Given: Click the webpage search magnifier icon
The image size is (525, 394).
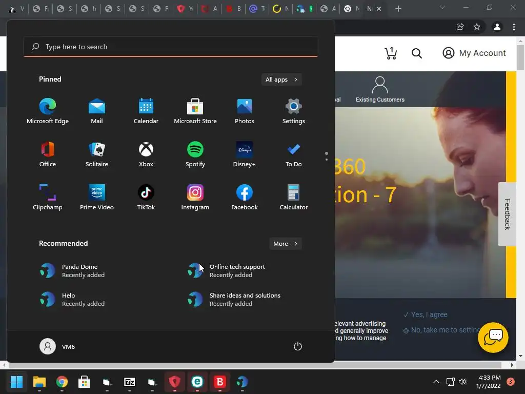Looking at the screenshot, I should 417,53.
